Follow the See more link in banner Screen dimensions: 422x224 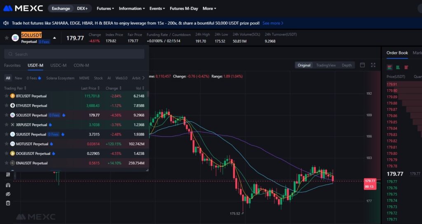tap(273, 23)
